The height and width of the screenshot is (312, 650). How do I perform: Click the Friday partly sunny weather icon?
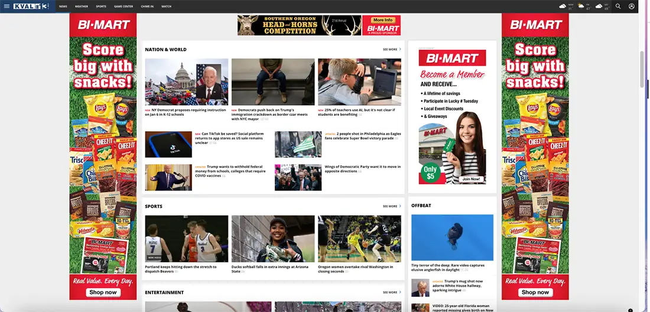(x=581, y=6)
